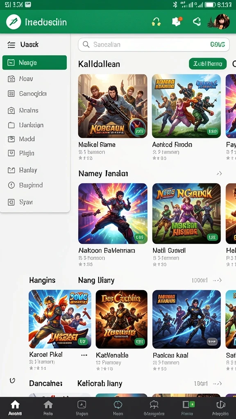This screenshot has height=419, width=236.
Task: Open the three-dot menu for Karoel Pikal
Action: [x=84, y=355]
